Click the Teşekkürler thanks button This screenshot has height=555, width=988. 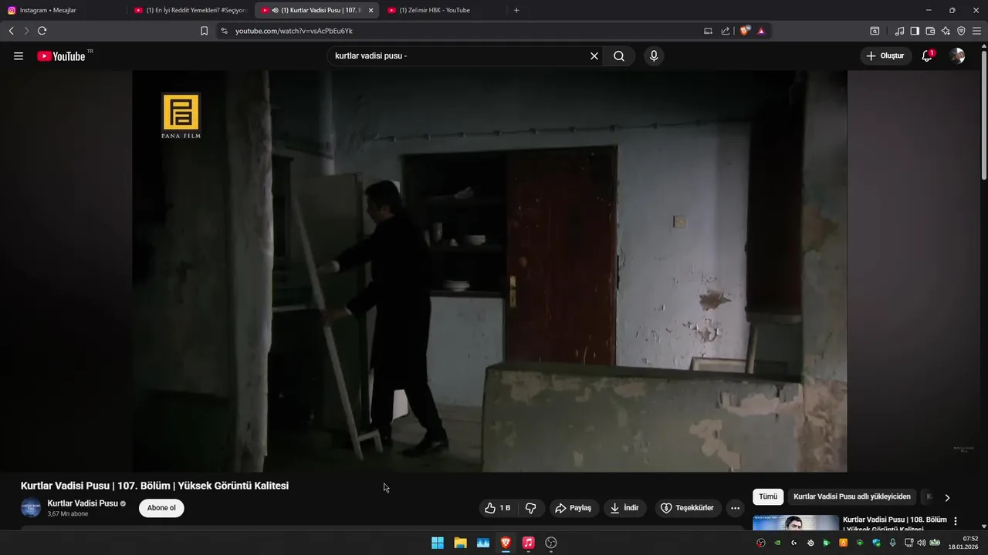point(689,508)
